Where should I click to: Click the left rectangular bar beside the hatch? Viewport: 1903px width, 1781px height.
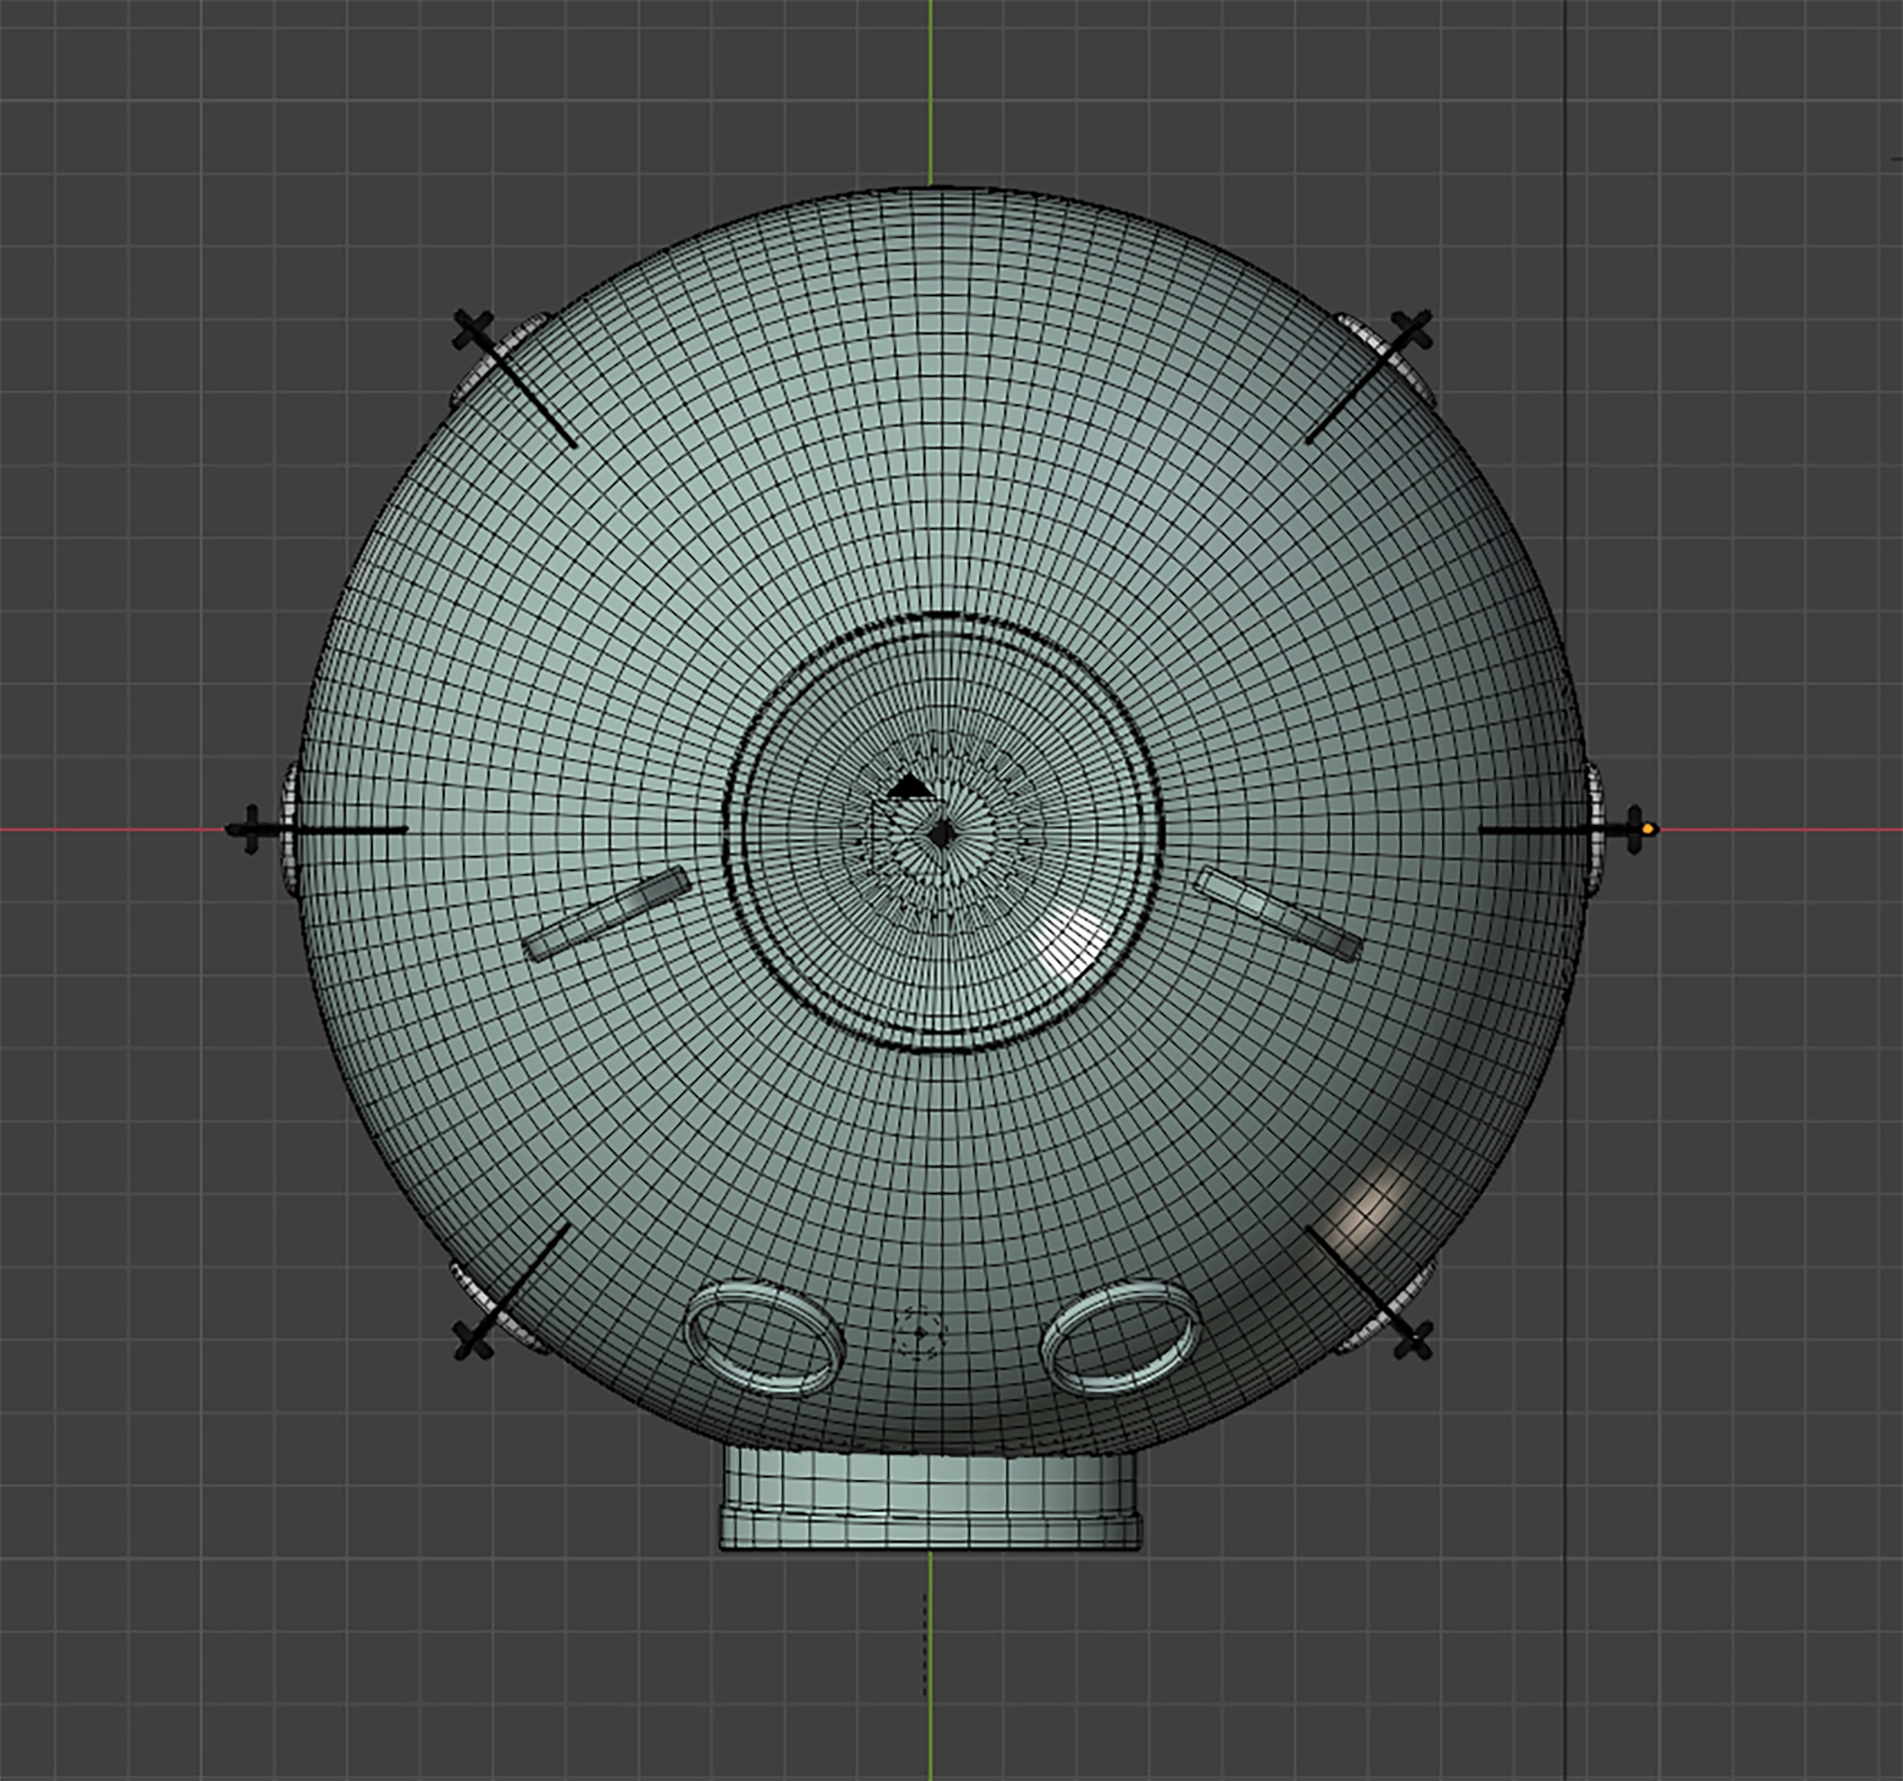[606, 913]
